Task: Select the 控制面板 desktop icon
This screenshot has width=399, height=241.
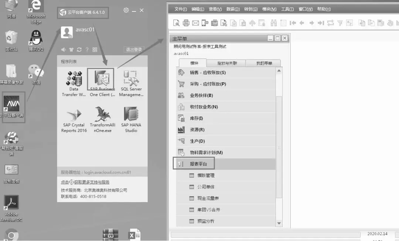Action: pos(11,174)
